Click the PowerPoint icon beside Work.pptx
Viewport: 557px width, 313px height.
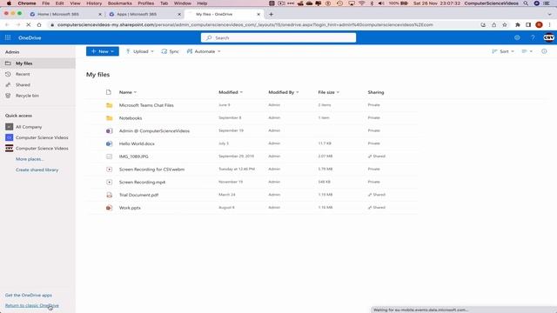click(109, 208)
